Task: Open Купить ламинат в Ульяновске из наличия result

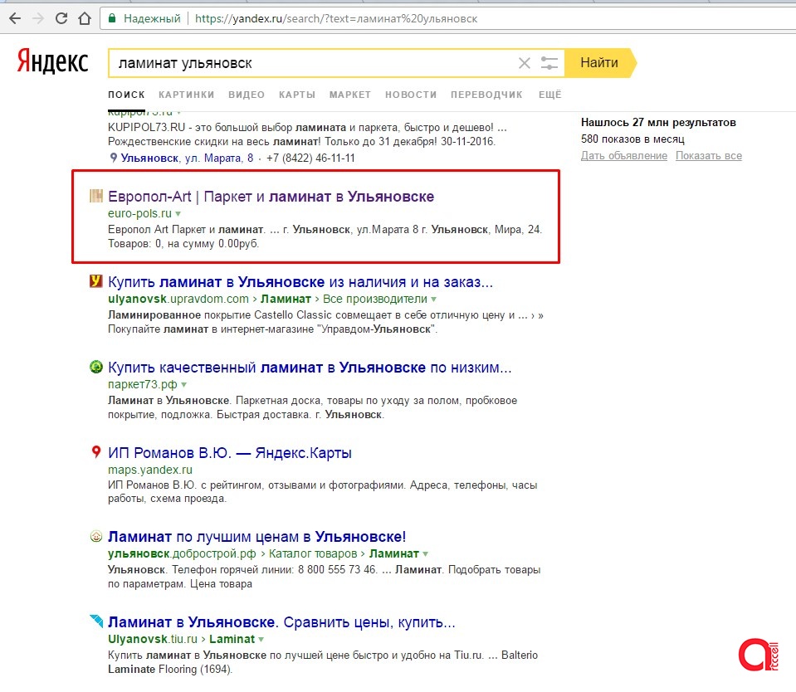Action: [x=300, y=281]
